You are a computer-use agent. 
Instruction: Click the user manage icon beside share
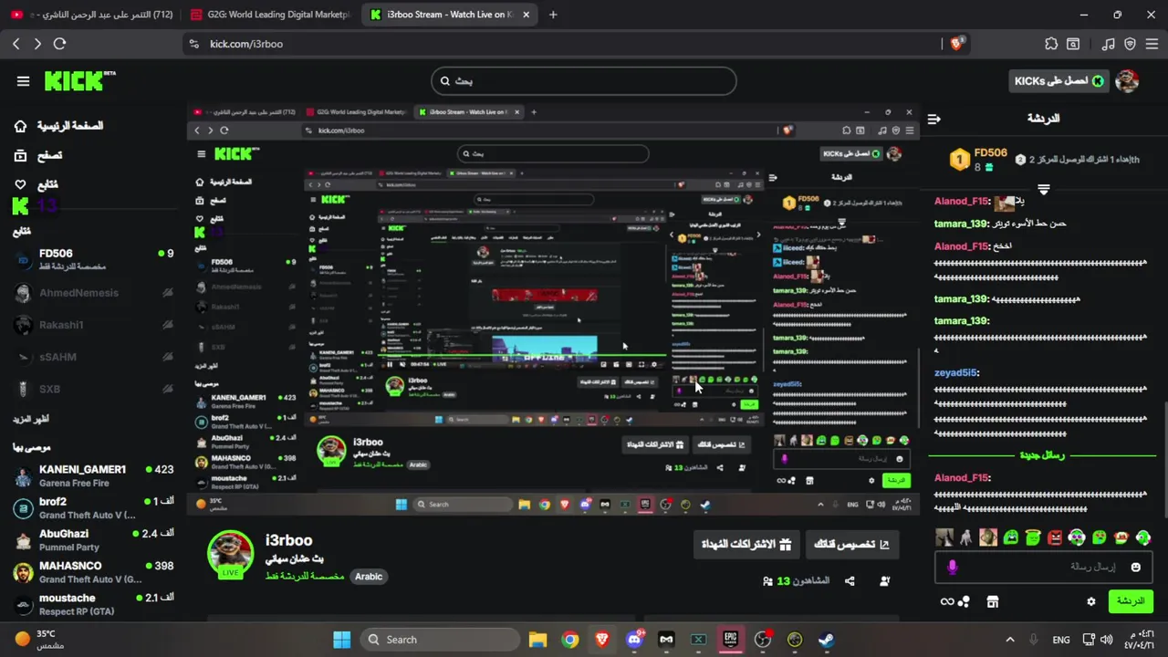(884, 581)
